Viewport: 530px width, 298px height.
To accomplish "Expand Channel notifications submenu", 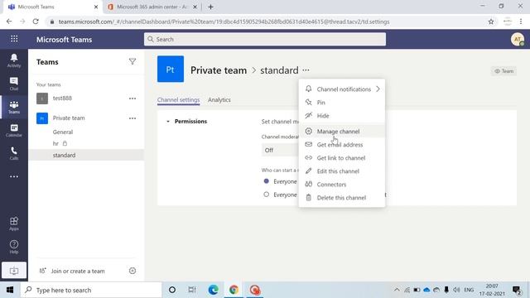I will pos(342,89).
